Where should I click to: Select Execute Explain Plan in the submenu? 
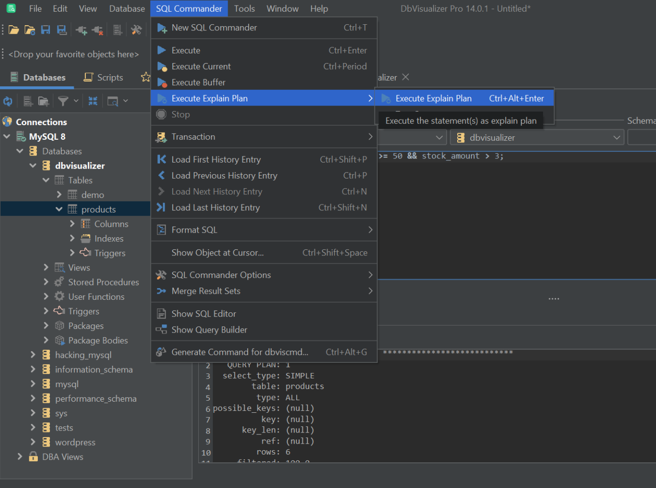(434, 98)
